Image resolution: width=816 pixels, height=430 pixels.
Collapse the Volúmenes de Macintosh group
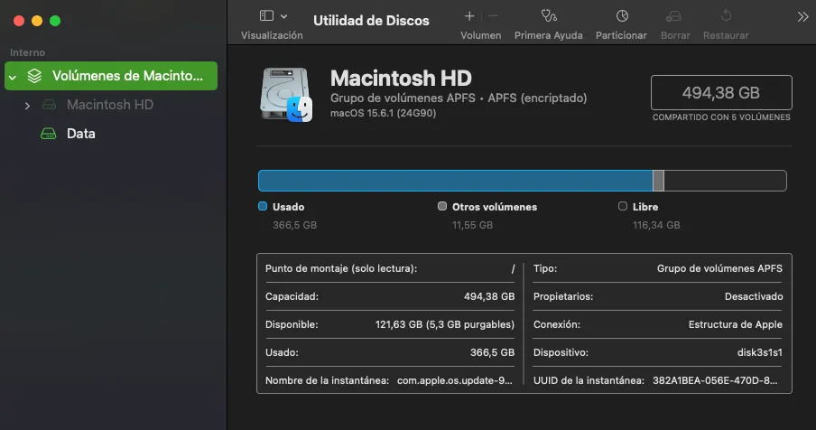point(13,77)
